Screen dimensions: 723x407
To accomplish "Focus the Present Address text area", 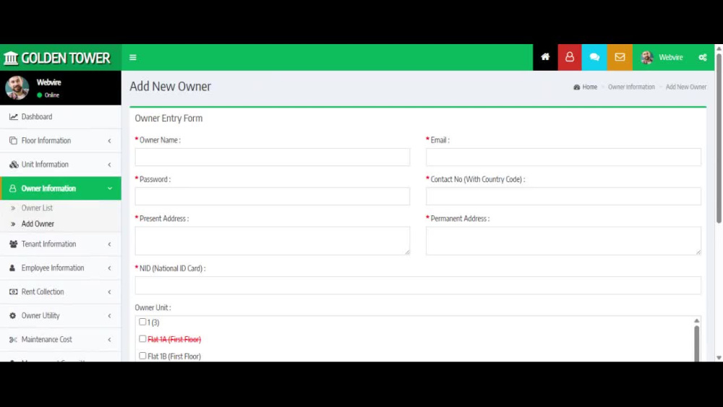I will [x=272, y=241].
